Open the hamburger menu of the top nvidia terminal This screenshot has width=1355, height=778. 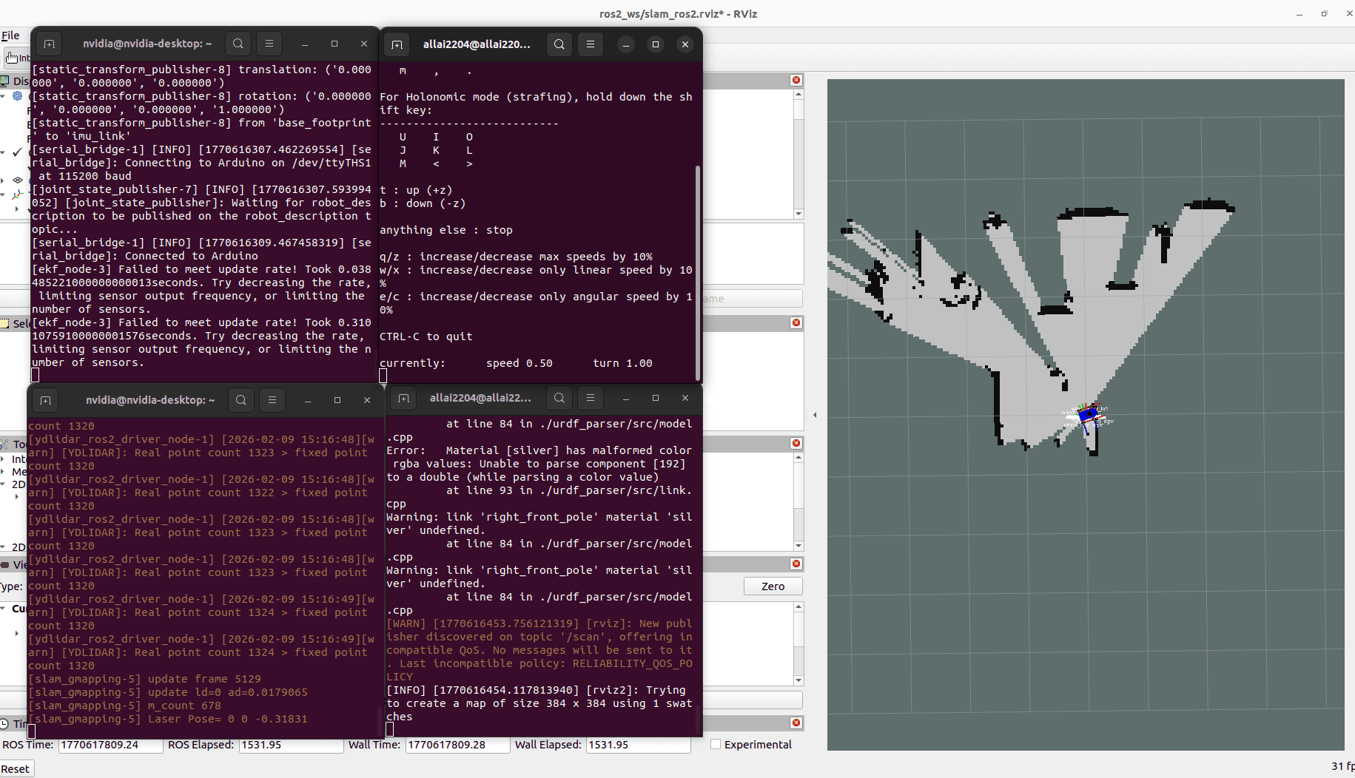tap(269, 44)
